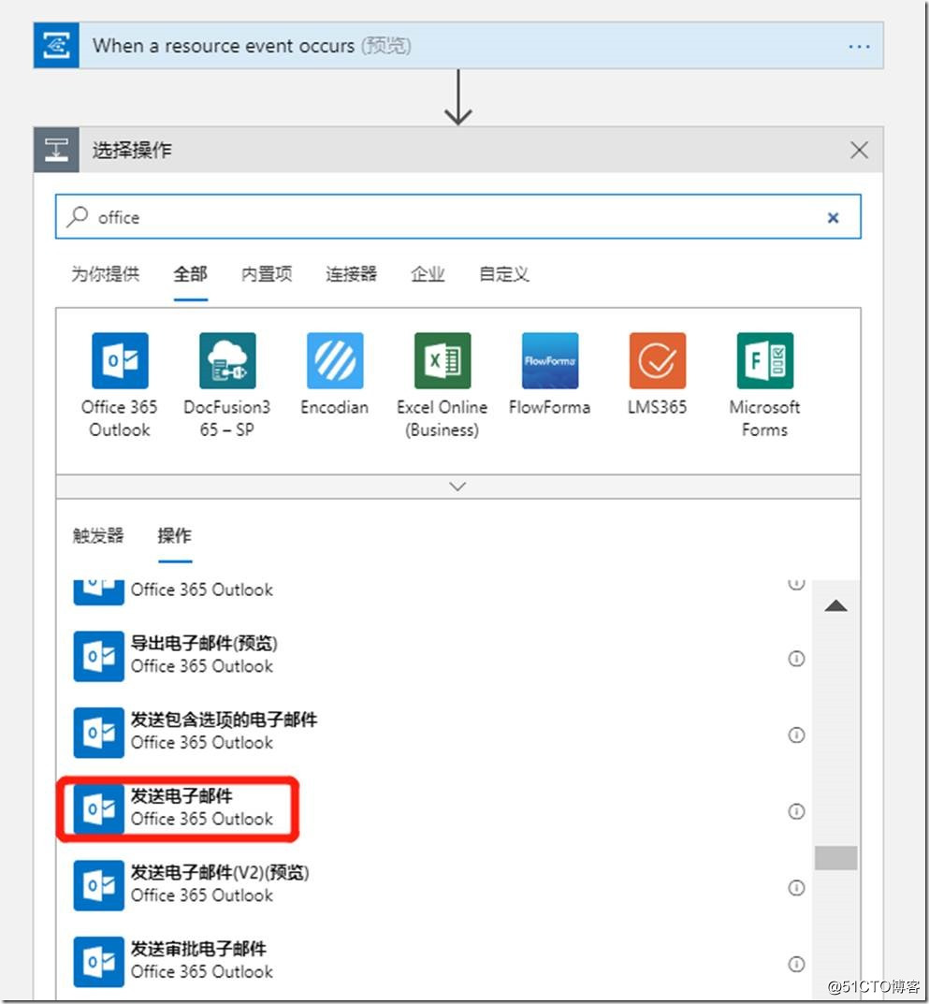Click the scrollbar up arrow
This screenshot has height=1004, width=929.
pos(835,605)
